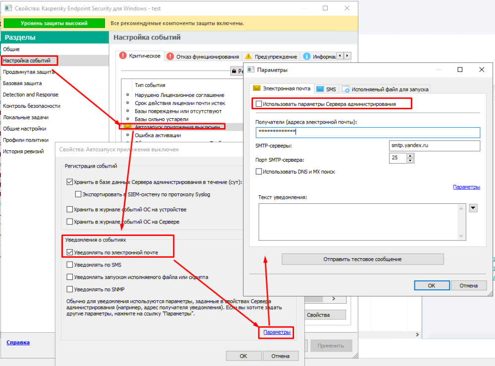The height and width of the screenshot is (366, 495).
Task: Cancel the Параметры dialog with Отмена
Action: pyautogui.click(x=468, y=285)
